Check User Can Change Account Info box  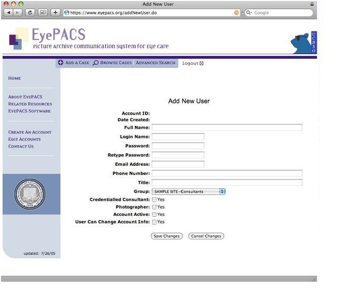click(x=154, y=222)
